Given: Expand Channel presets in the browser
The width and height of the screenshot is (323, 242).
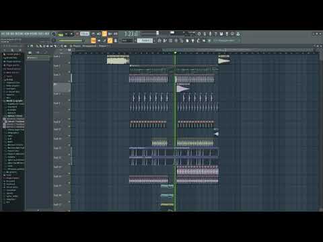Looking at the screenshot, I should tap(12, 69).
